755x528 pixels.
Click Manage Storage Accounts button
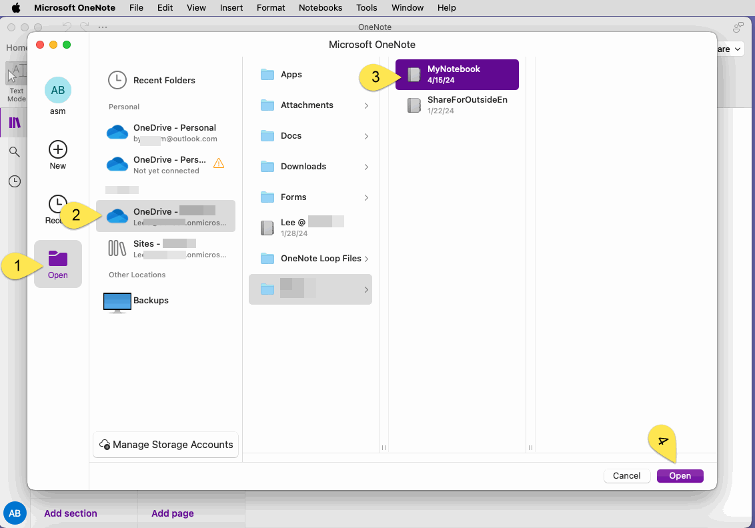[165, 445]
